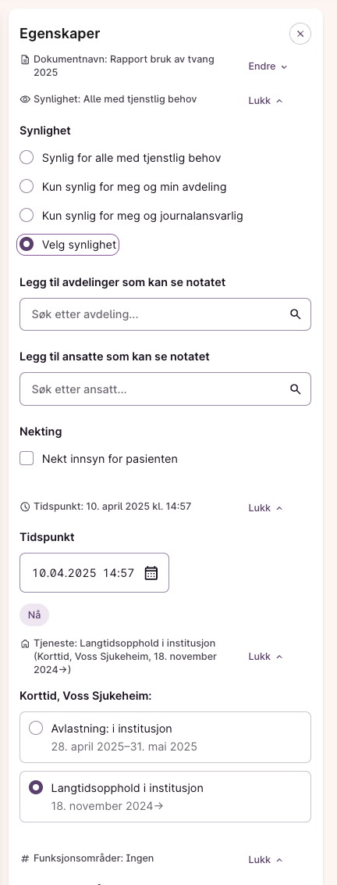Collapse the Tjeneste section using Lukk
Screen dimensions: 337x885
tap(265, 657)
